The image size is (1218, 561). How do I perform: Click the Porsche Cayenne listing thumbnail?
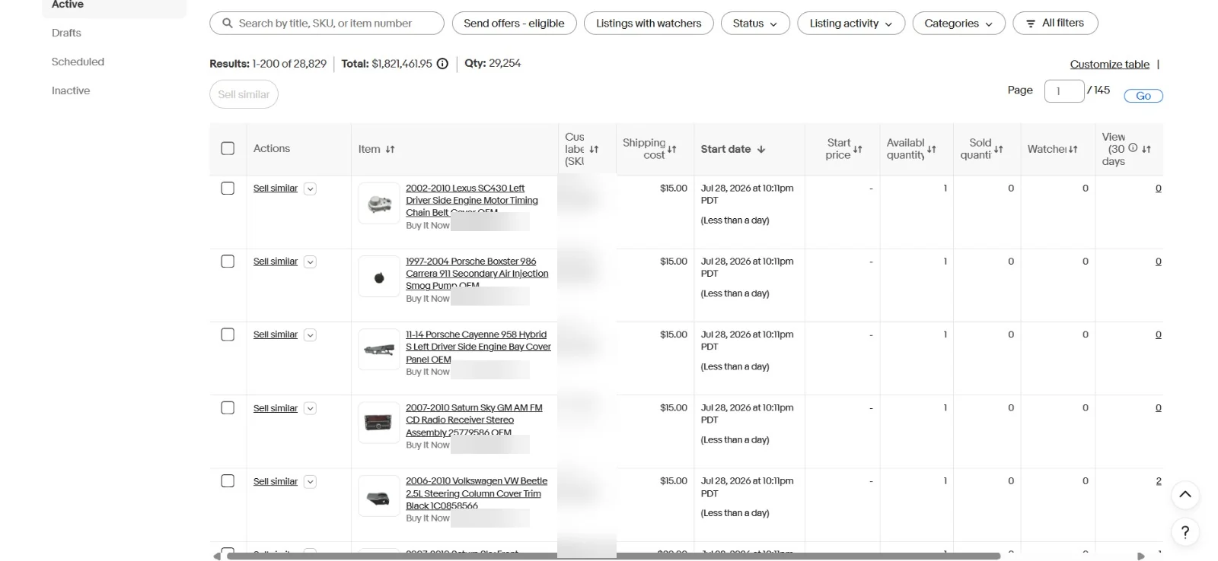379,350
